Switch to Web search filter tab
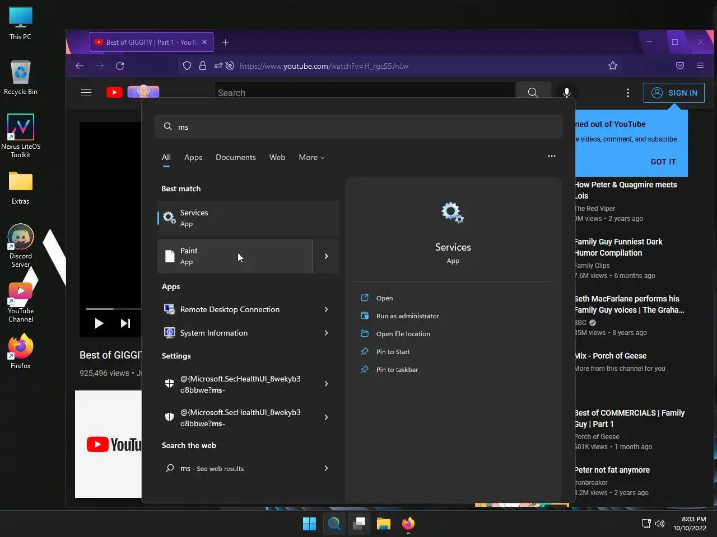Image resolution: width=717 pixels, height=537 pixels. 277,158
